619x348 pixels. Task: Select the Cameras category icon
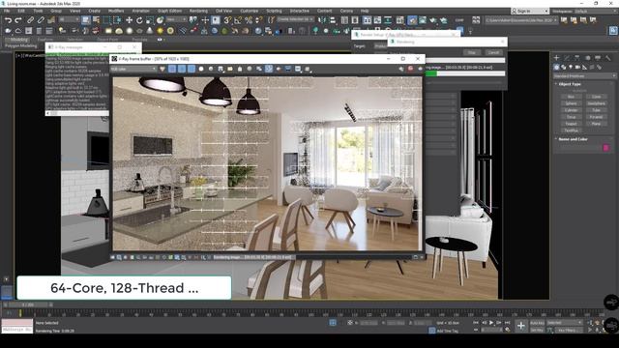pos(577,68)
